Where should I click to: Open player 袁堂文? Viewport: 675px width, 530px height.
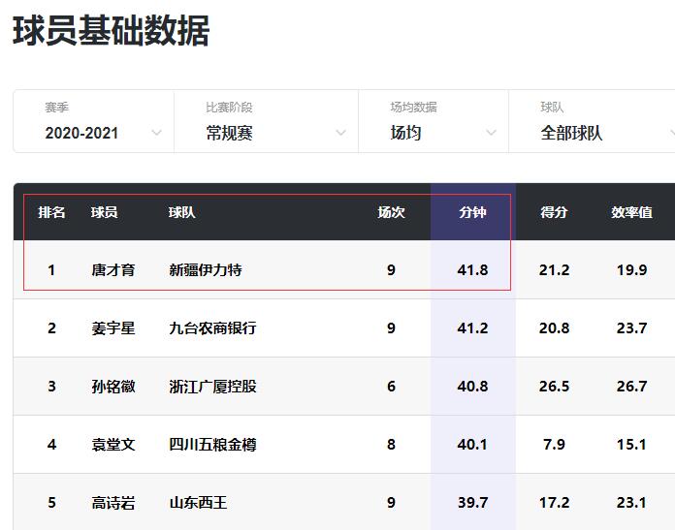[x=113, y=445]
